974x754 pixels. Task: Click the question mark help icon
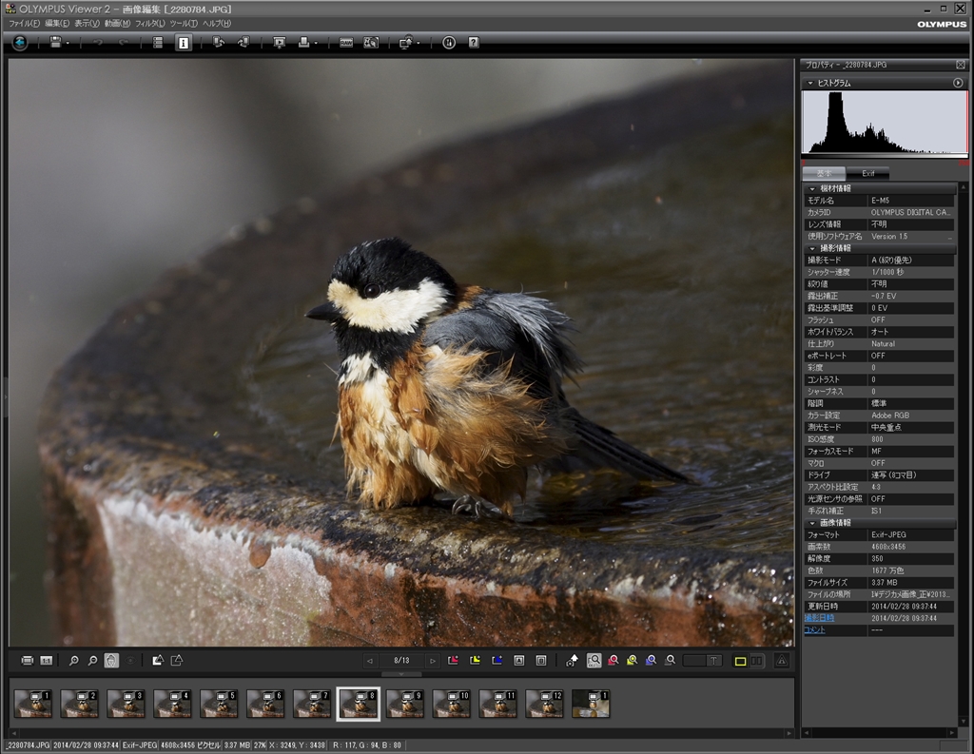(x=473, y=43)
